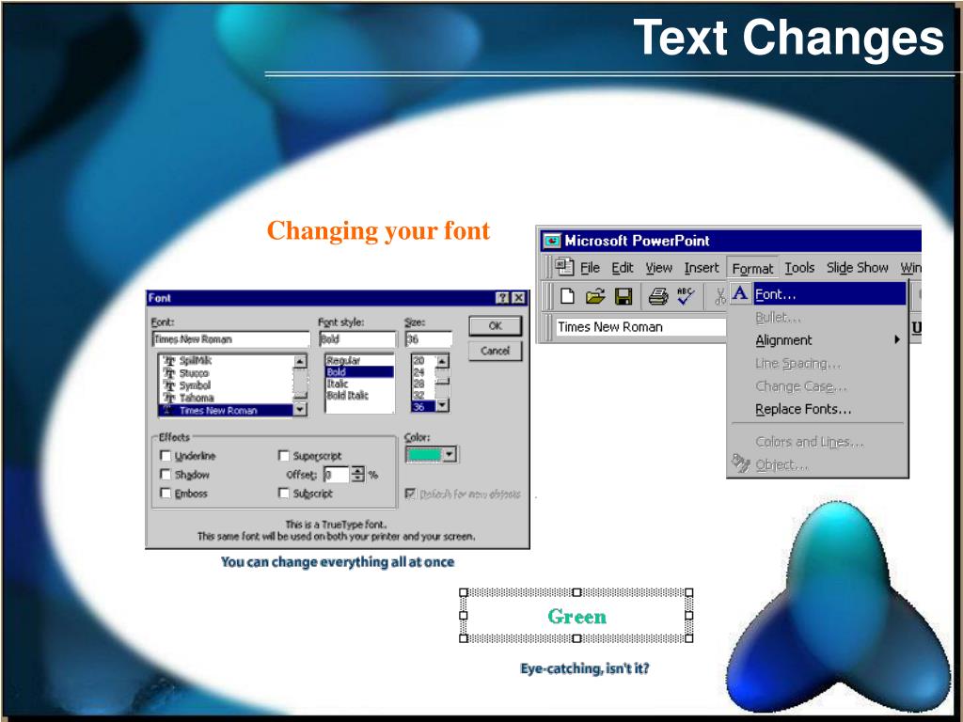
Task: Toggle the Default for new objects checkbox
Action: [410, 494]
